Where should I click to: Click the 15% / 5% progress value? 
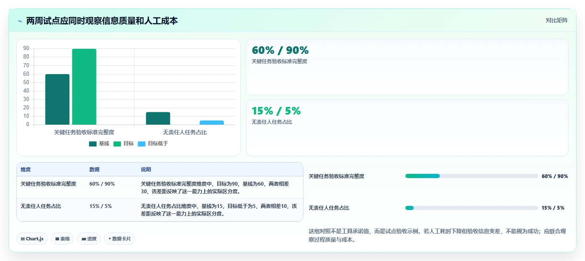click(553, 208)
